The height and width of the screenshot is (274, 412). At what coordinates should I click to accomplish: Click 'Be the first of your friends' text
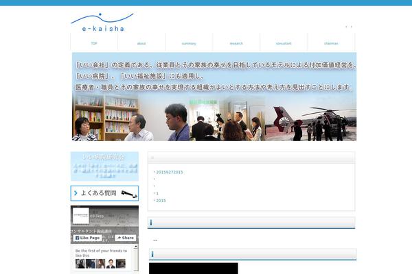click(101, 253)
